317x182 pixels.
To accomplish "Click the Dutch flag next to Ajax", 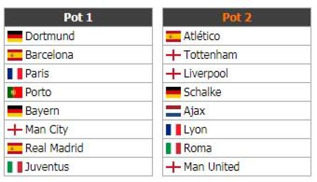I will tap(173, 111).
